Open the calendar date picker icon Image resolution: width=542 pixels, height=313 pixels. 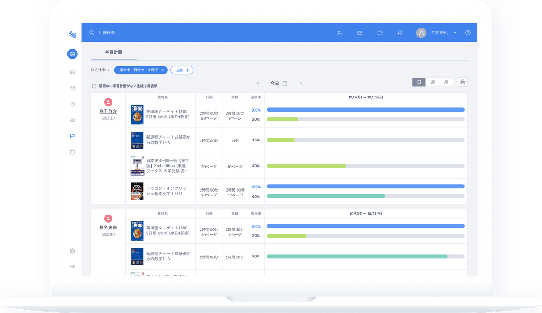pyautogui.click(x=285, y=83)
